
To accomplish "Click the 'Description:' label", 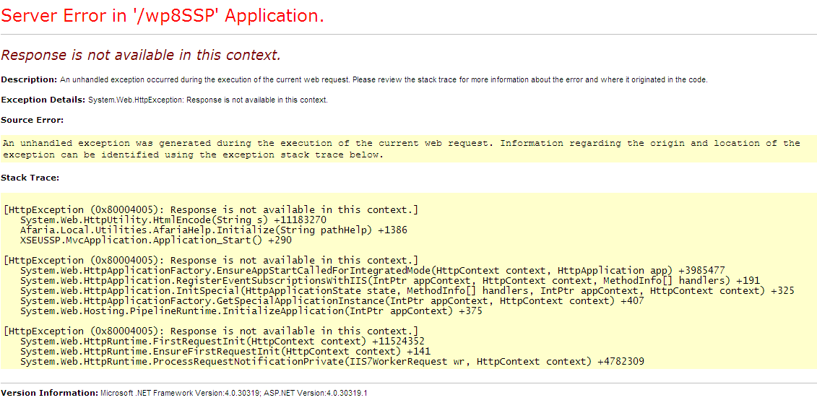I will coord(29,79).
